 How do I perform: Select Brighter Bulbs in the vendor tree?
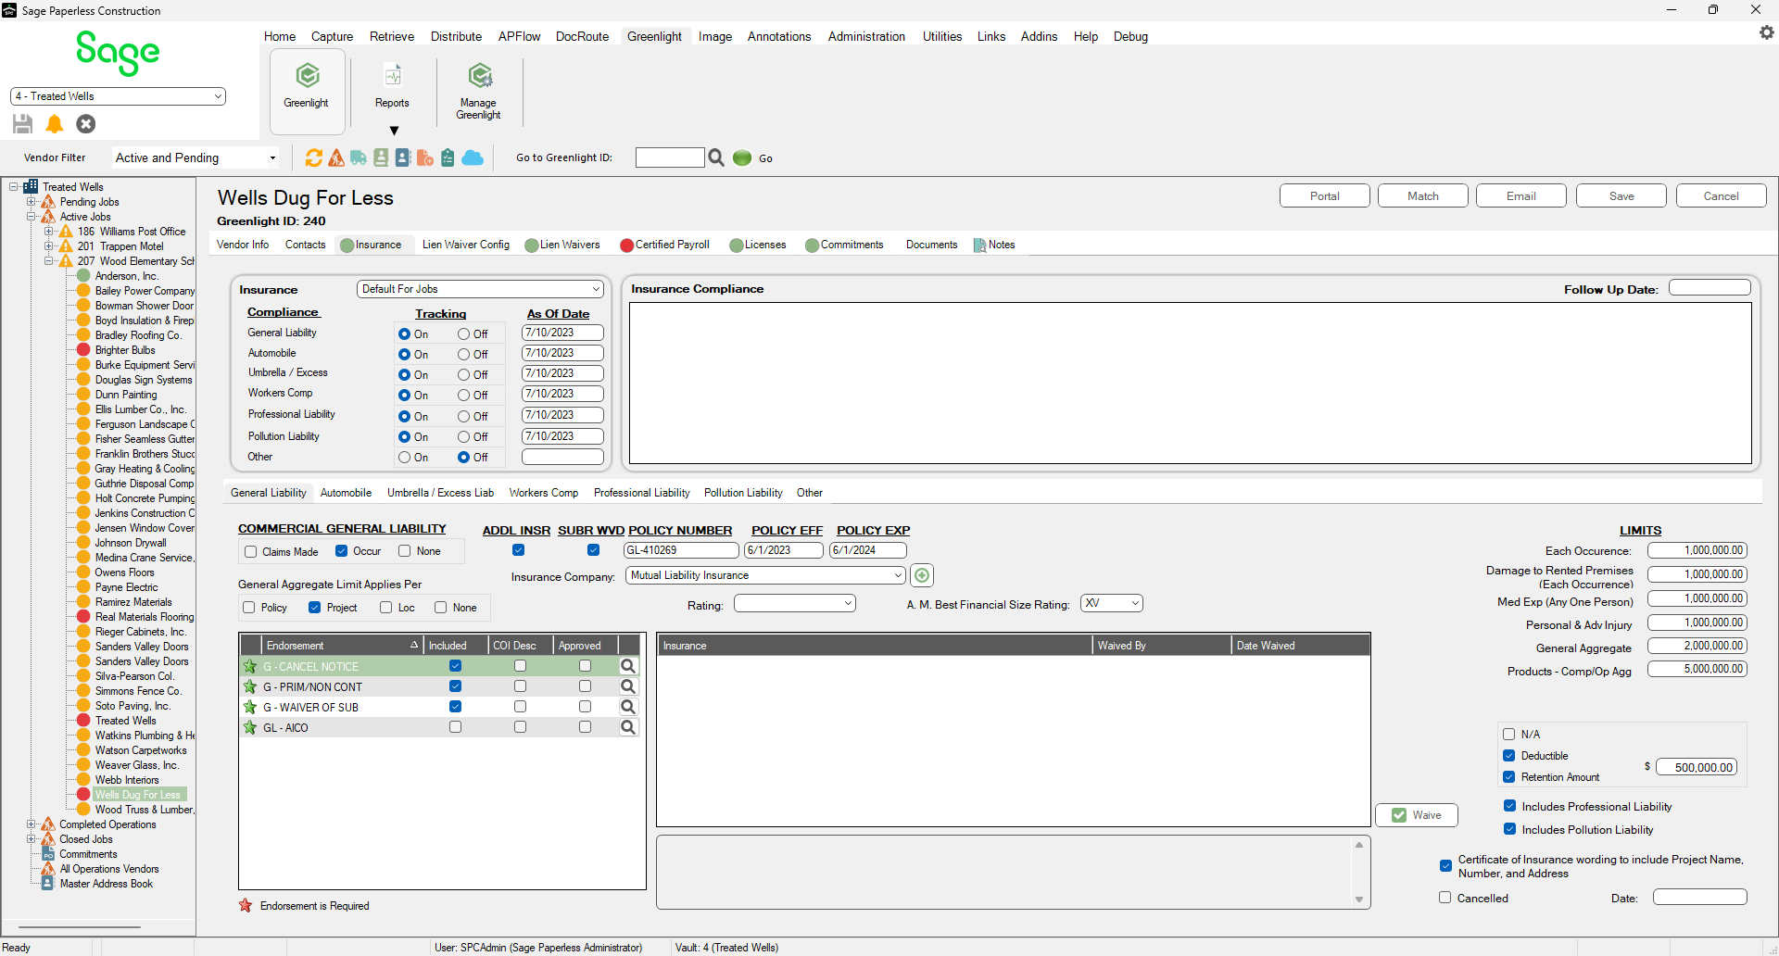pos(124,350)
